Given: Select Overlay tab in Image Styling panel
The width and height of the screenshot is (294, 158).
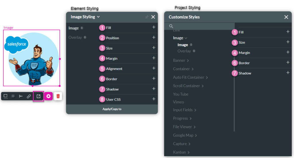Looking at the screenshot, I should [x=75, y=37].
